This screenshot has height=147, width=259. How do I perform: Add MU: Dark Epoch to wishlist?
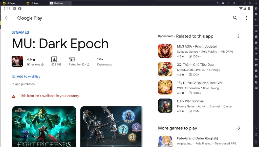click(x=26, y=76)
